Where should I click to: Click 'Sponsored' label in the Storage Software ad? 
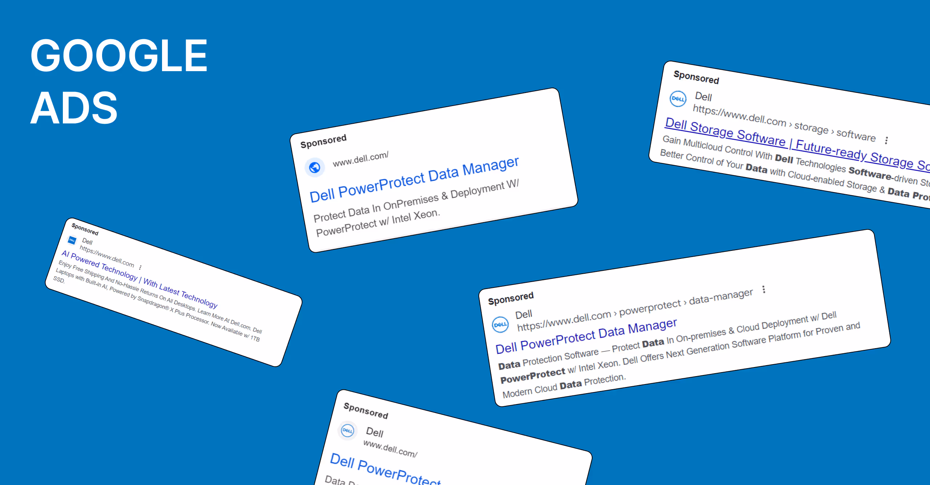[696, 77]
